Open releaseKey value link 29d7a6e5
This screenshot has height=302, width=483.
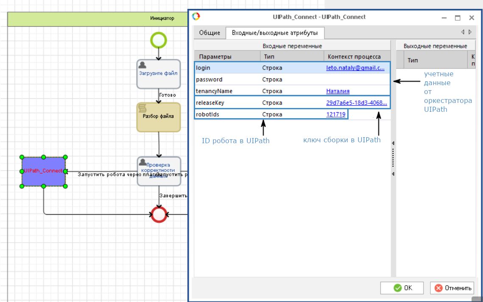click(x=356, y=103)
